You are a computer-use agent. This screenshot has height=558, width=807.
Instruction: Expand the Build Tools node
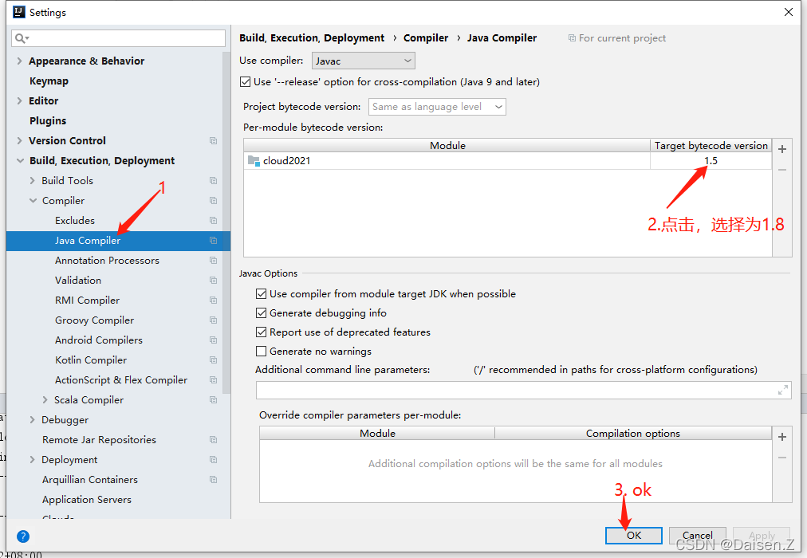(33, 180)
